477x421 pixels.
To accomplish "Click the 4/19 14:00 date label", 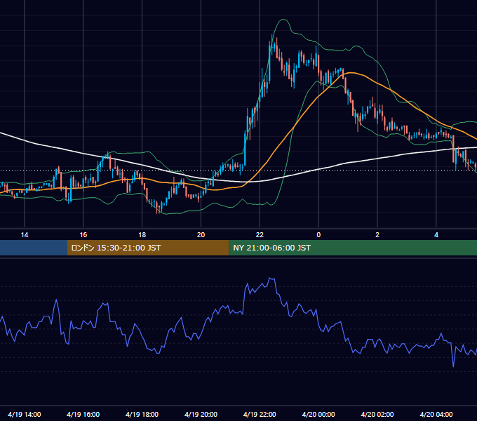I will click(25, 414).
